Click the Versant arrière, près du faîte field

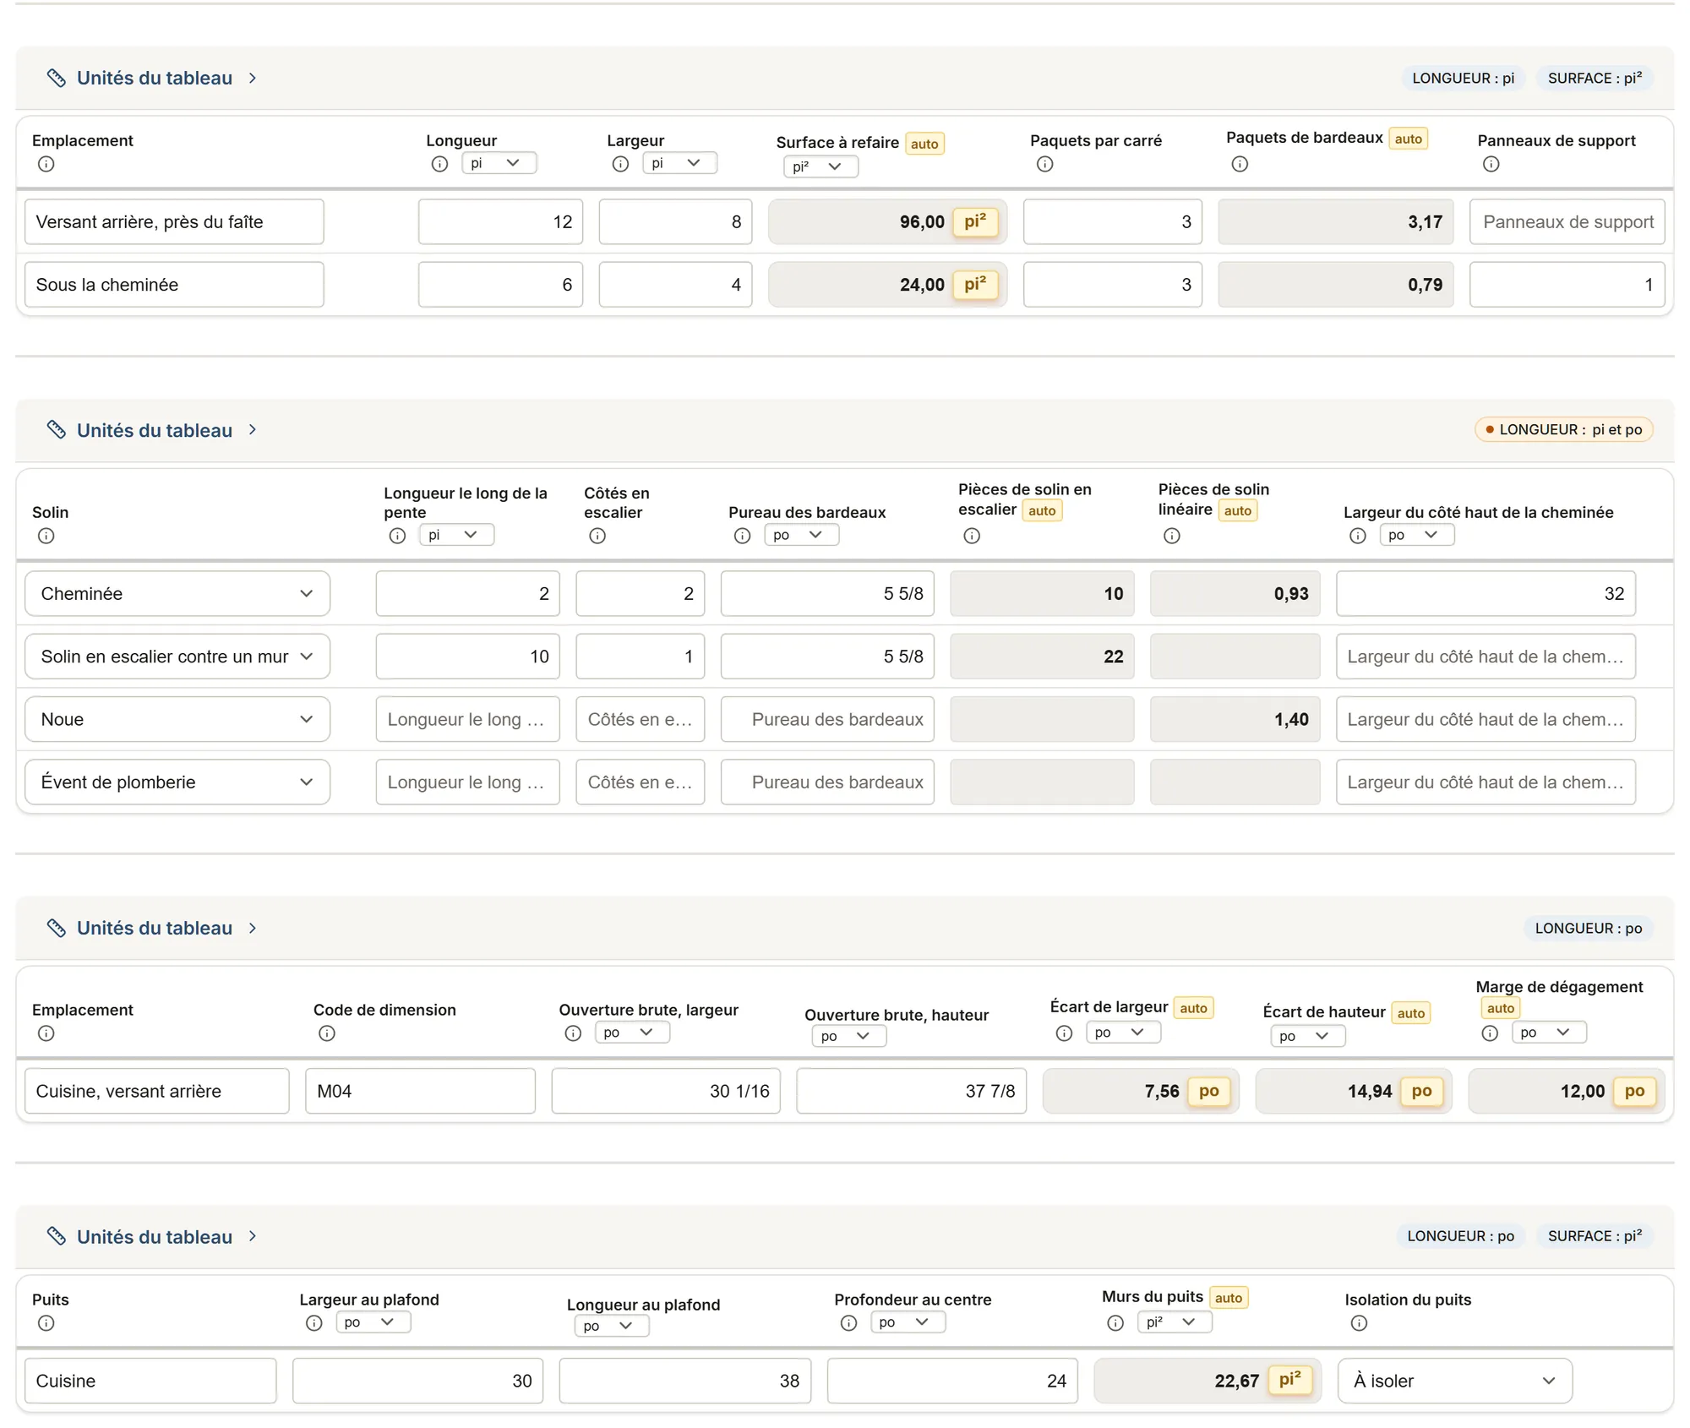coord(174,221)
